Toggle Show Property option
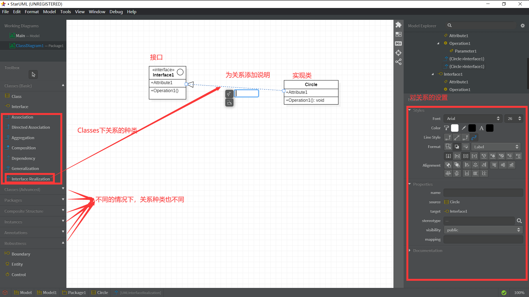This screenshot has width=529, height=297. click(465, 156)
